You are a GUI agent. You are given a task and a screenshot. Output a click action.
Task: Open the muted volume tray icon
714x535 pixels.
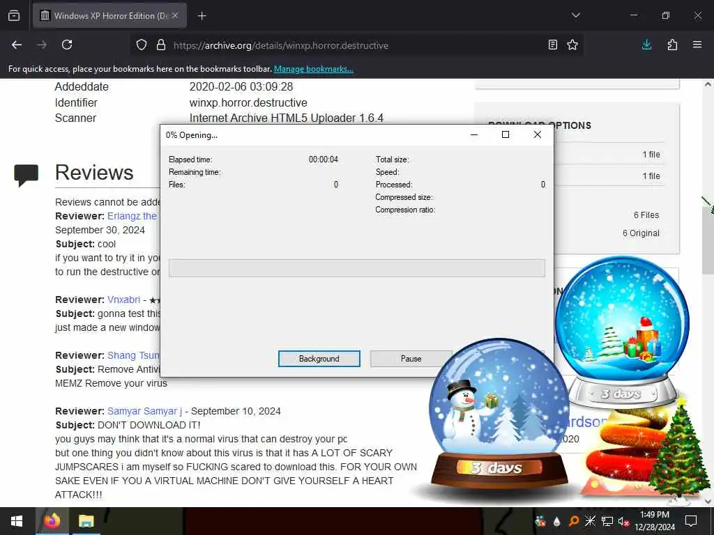pos(623,521)
